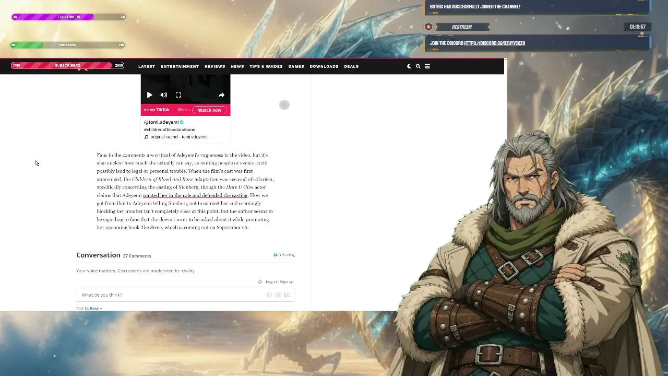Click the music note original sound icon

(x=146, y=137)
